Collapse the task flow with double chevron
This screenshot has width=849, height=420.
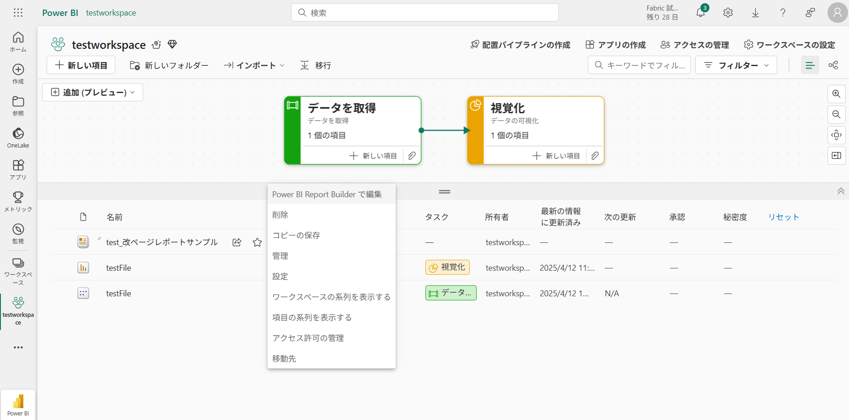click(x=841, y=191)
